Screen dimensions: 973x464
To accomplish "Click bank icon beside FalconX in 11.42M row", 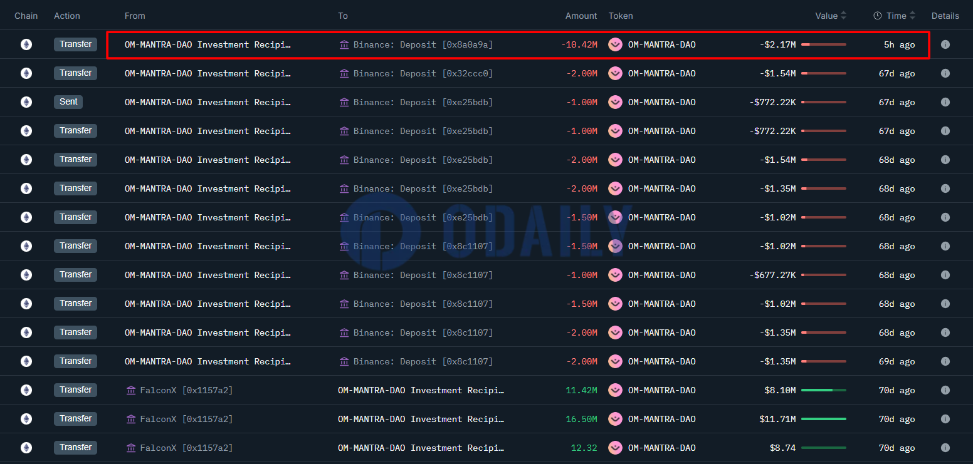I will click(131, 390).
